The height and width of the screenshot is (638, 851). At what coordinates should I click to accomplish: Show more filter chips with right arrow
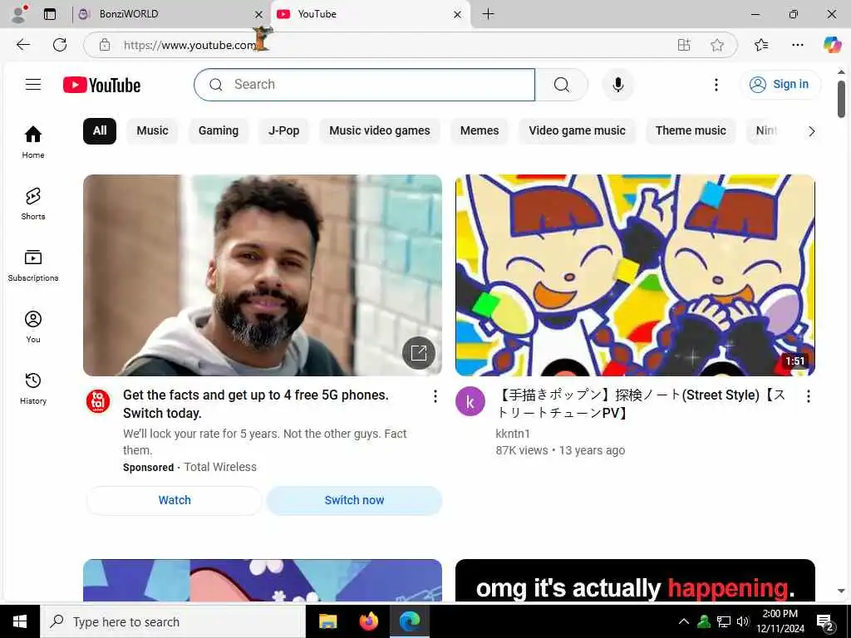pyautogui.click(x=811, y=131)
